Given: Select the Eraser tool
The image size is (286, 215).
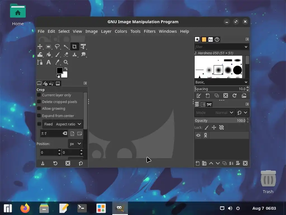Looking at the screenshot, I should 66,55.
